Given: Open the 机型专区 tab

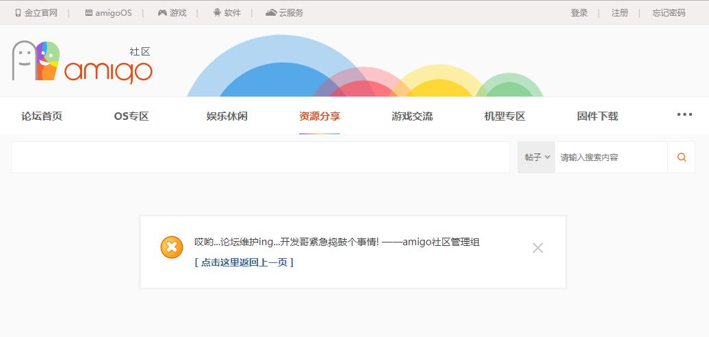Looking at the screenshot, I should 504,116.
